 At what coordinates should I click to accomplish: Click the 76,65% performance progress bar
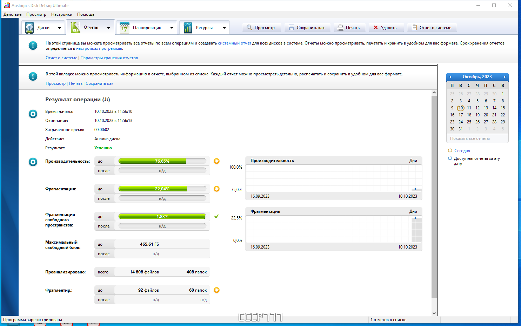162,161
